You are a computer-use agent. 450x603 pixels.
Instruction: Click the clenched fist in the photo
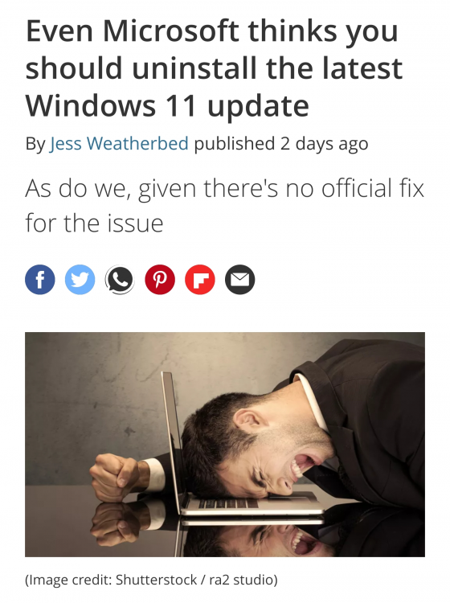pos(114,478)
